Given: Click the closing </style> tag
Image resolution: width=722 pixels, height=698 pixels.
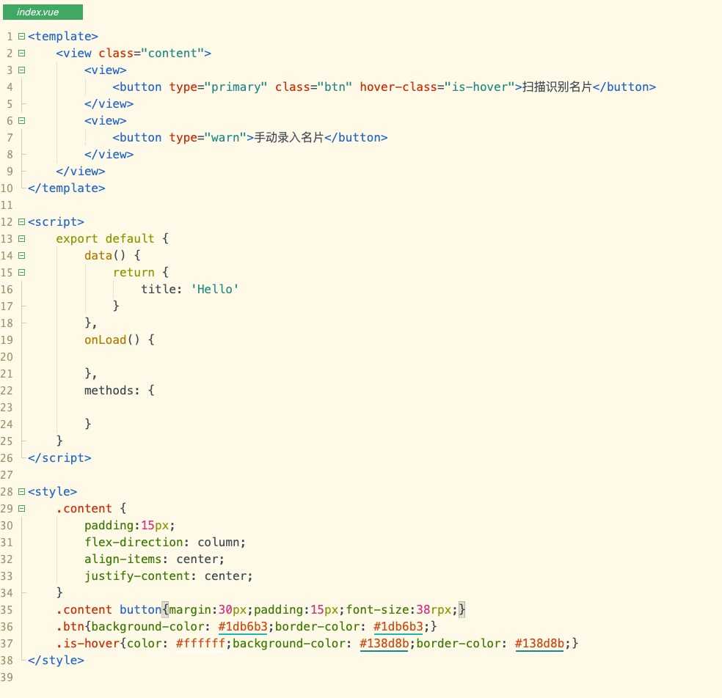Looking at the screenshot, I should (56, 661).
